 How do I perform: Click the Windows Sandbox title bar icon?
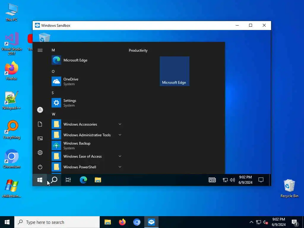click(x=37, y=26)
